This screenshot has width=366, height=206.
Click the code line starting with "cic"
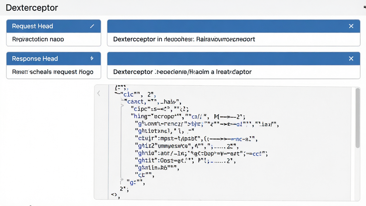point(138,94)
